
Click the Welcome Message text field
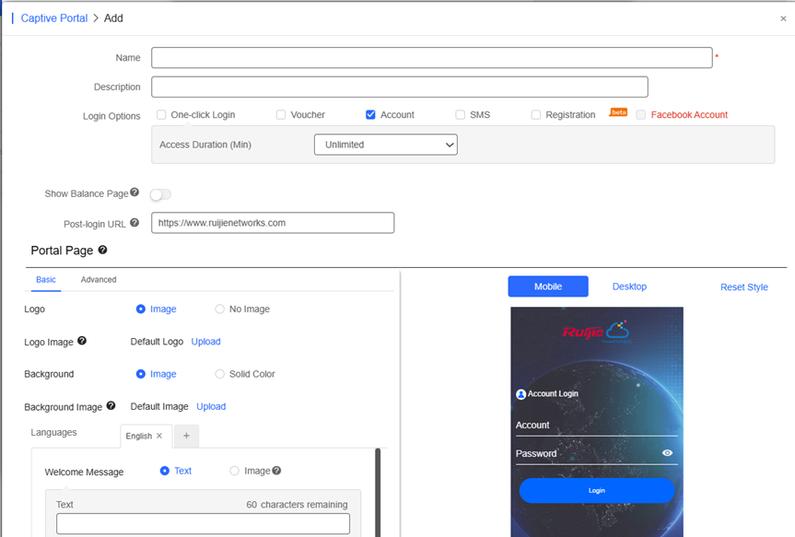[x=203, y=523]
